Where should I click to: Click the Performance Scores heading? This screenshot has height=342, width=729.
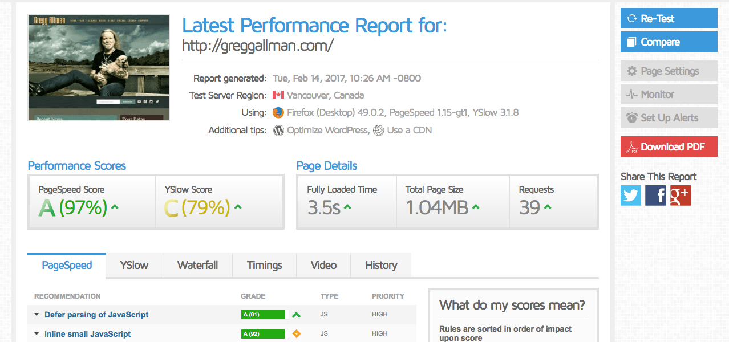point(77,166)
